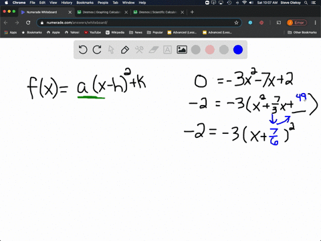Pick the blue color swatch

238,50
